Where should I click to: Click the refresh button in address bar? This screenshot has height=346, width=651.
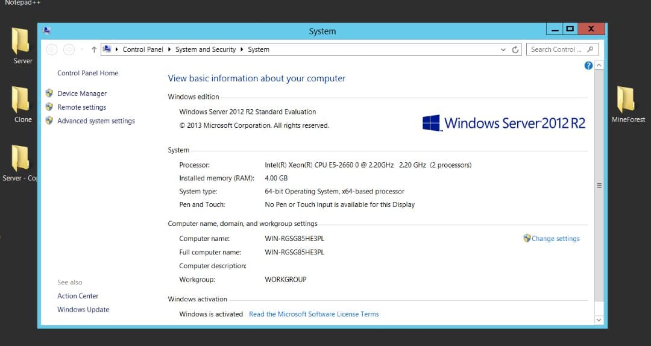click(516, 49)
